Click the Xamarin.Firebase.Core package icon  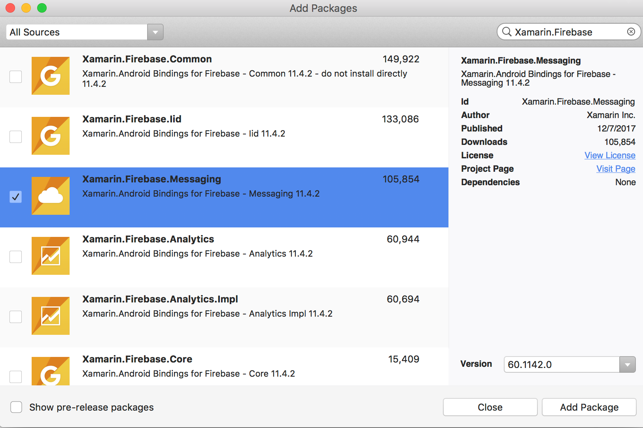(x=50, y=371)
